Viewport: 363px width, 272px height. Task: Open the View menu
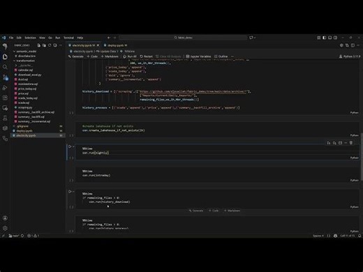coord(42,38)
